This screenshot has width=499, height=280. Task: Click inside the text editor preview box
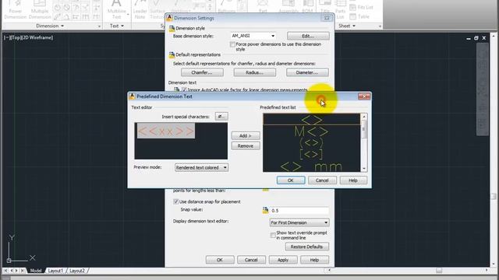(181, 141)
